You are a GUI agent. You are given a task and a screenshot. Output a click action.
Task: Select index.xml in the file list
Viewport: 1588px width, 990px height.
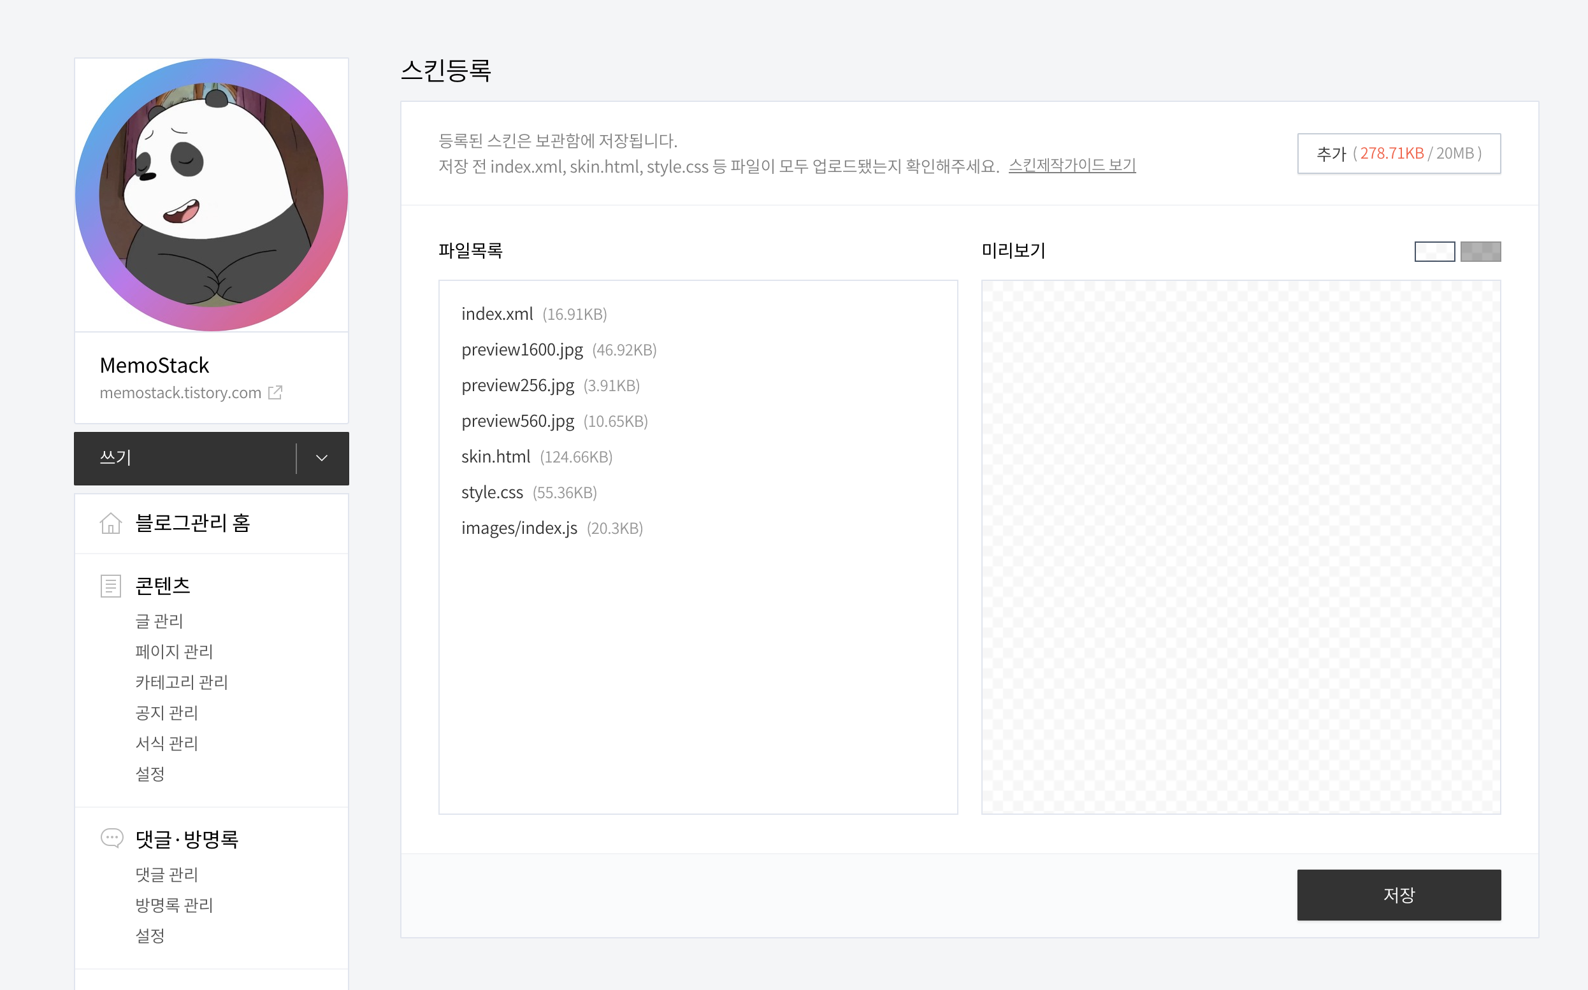497,314
